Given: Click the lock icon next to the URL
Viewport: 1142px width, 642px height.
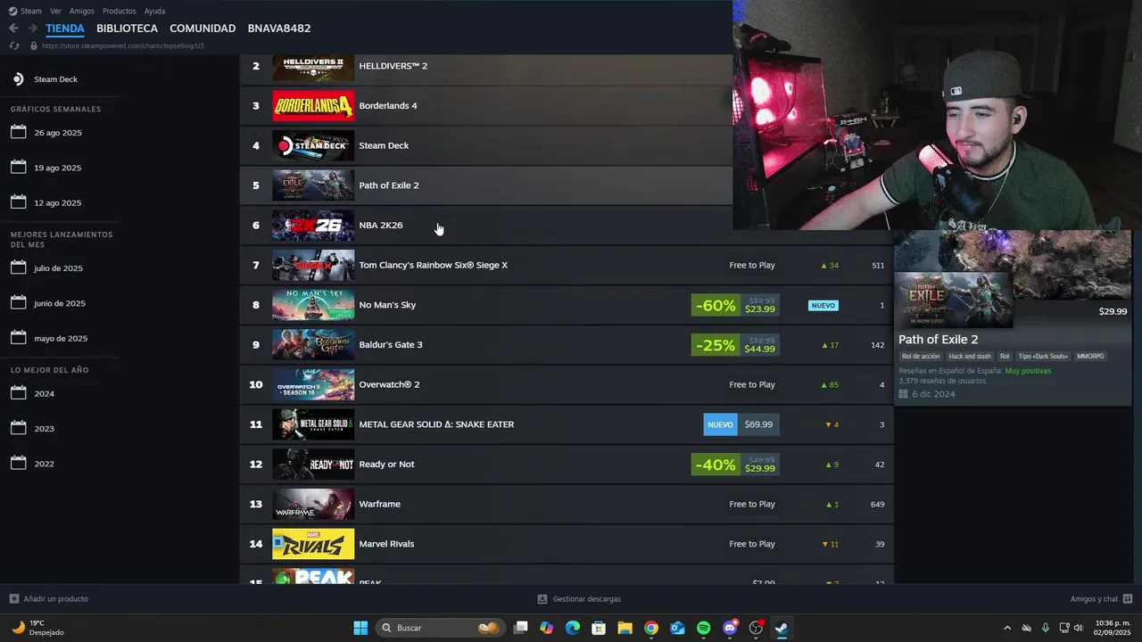Looking at the screenshot, I should tap(34, 45).
